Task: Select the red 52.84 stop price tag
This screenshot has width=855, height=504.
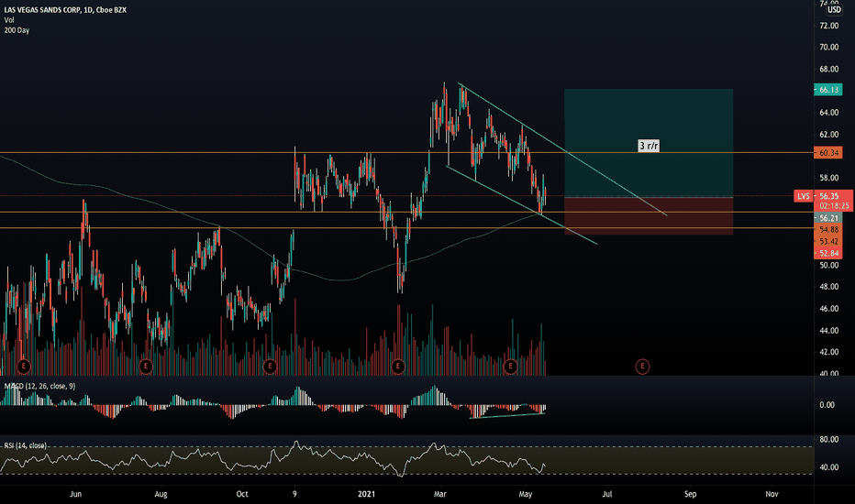Action: [828, 253]
